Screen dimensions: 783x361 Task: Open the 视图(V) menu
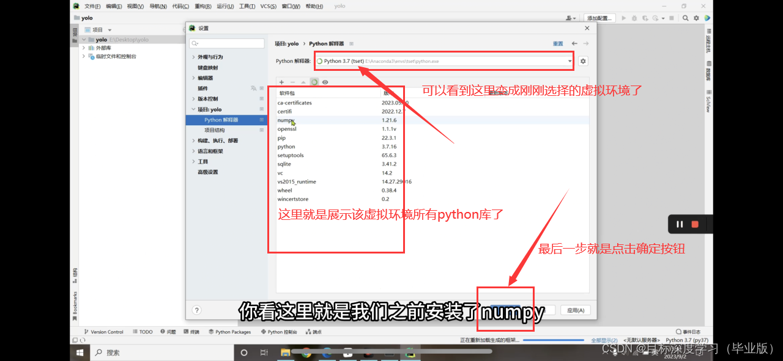(x=135, y=6)
